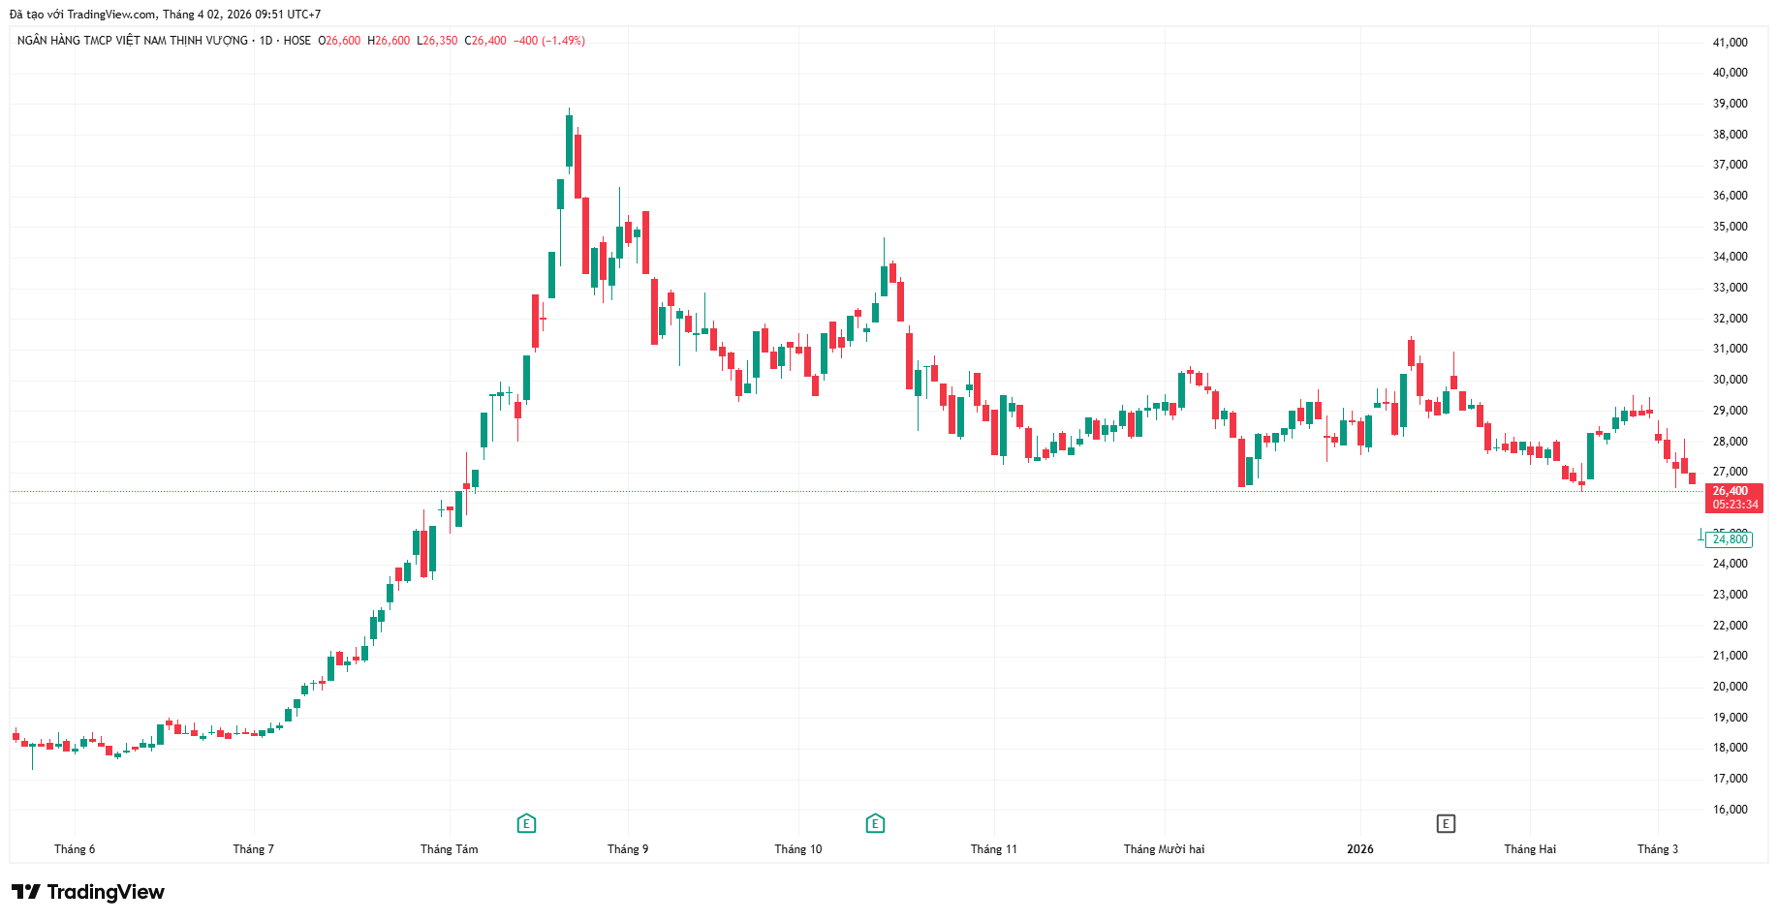Click the green earnings marker near Tháng 10
1778x921 pixels.
pos(875,824)
